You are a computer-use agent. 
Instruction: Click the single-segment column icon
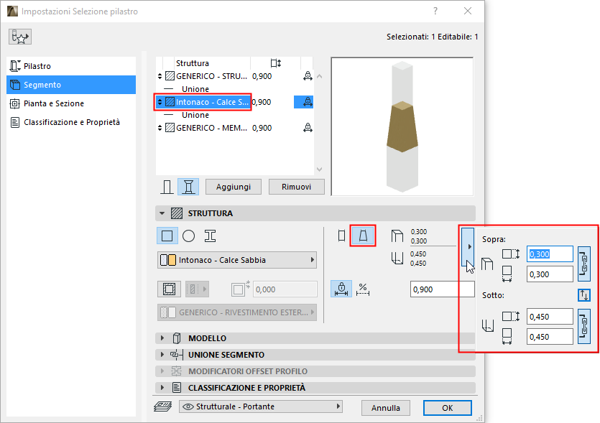(x=167, y=187)
